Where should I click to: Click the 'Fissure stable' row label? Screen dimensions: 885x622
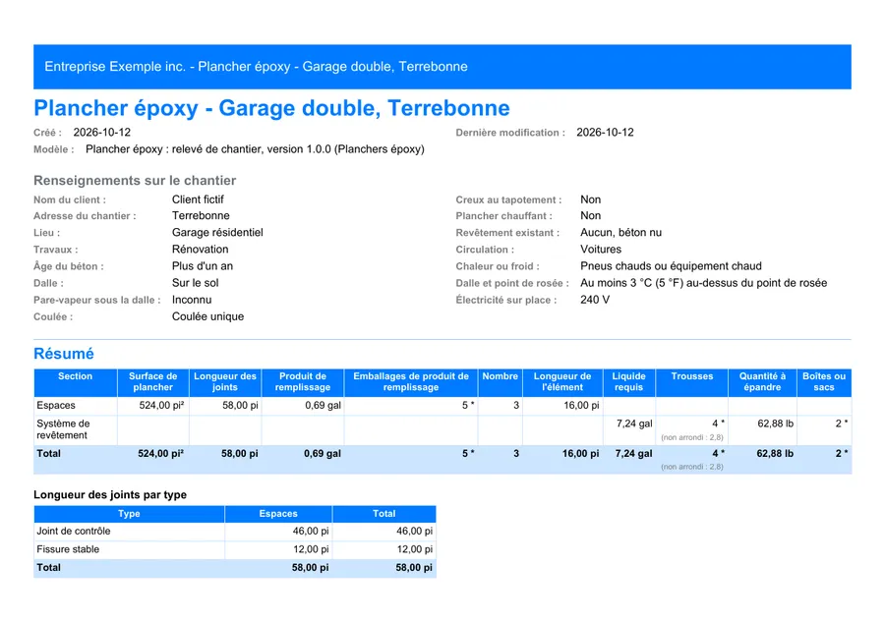[68, 549]
